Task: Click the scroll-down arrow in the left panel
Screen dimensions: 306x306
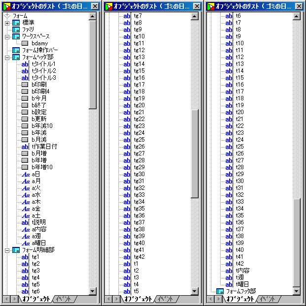Action: click(x=93, y=291)
